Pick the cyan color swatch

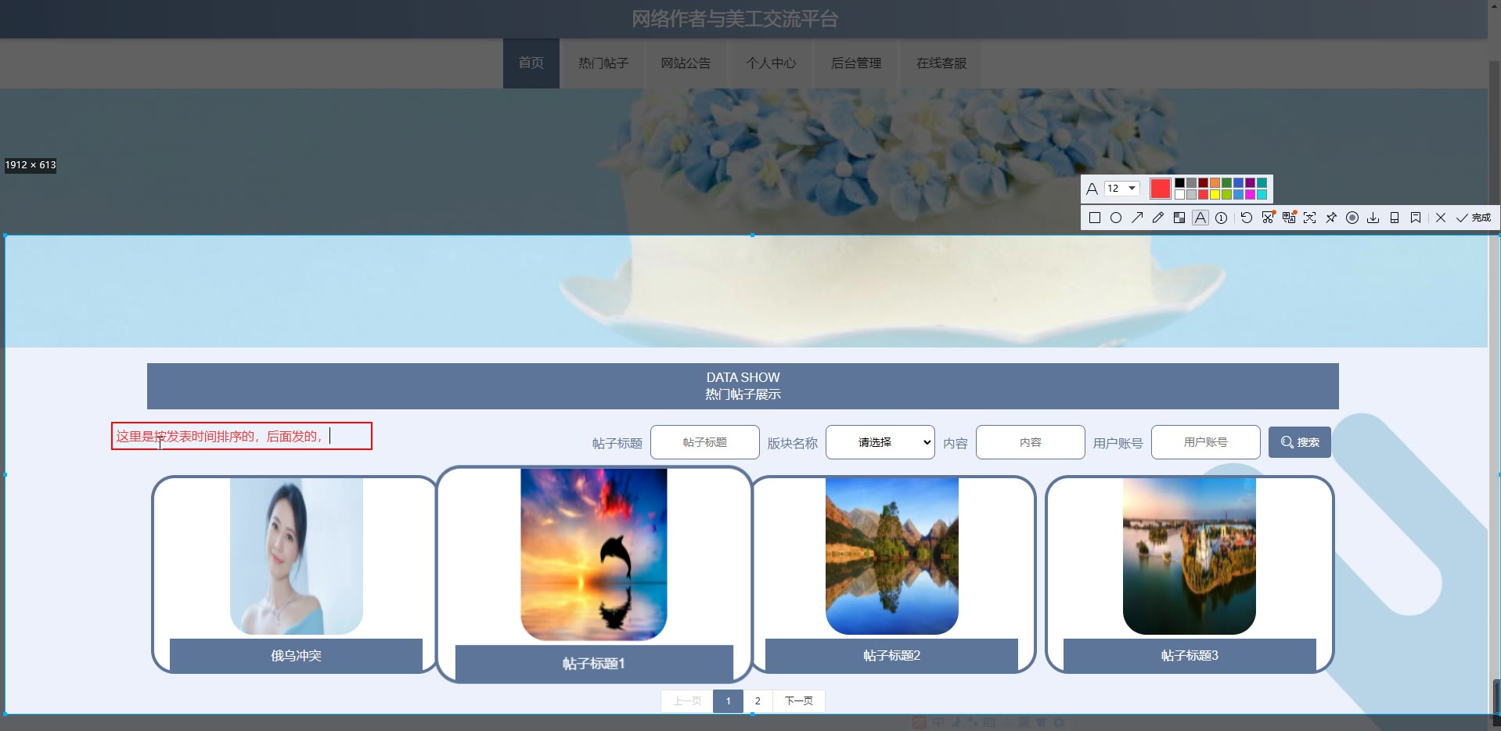click(x=1262, y=194)
